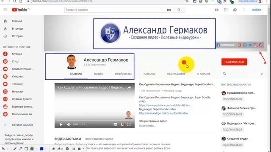Subscribe to Продвижение в инте... channel
Image resolution: width=271 pixels, height=152 pixels.
[x=232, y=99]
